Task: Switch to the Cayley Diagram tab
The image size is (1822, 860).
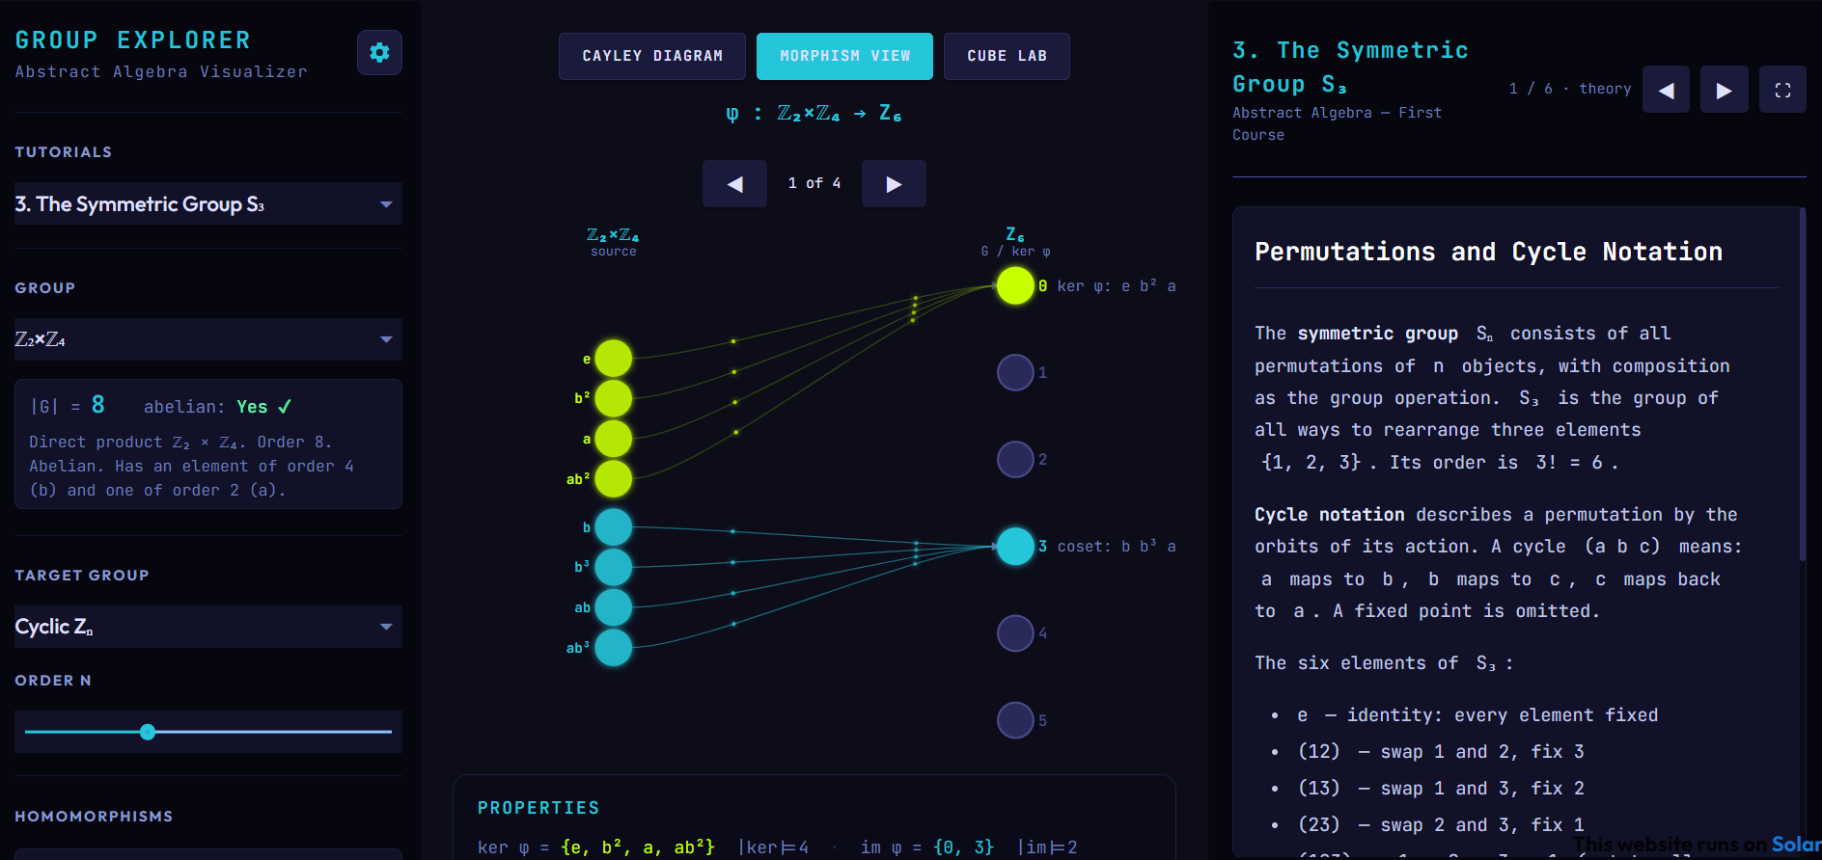Action: click(652, 56)
